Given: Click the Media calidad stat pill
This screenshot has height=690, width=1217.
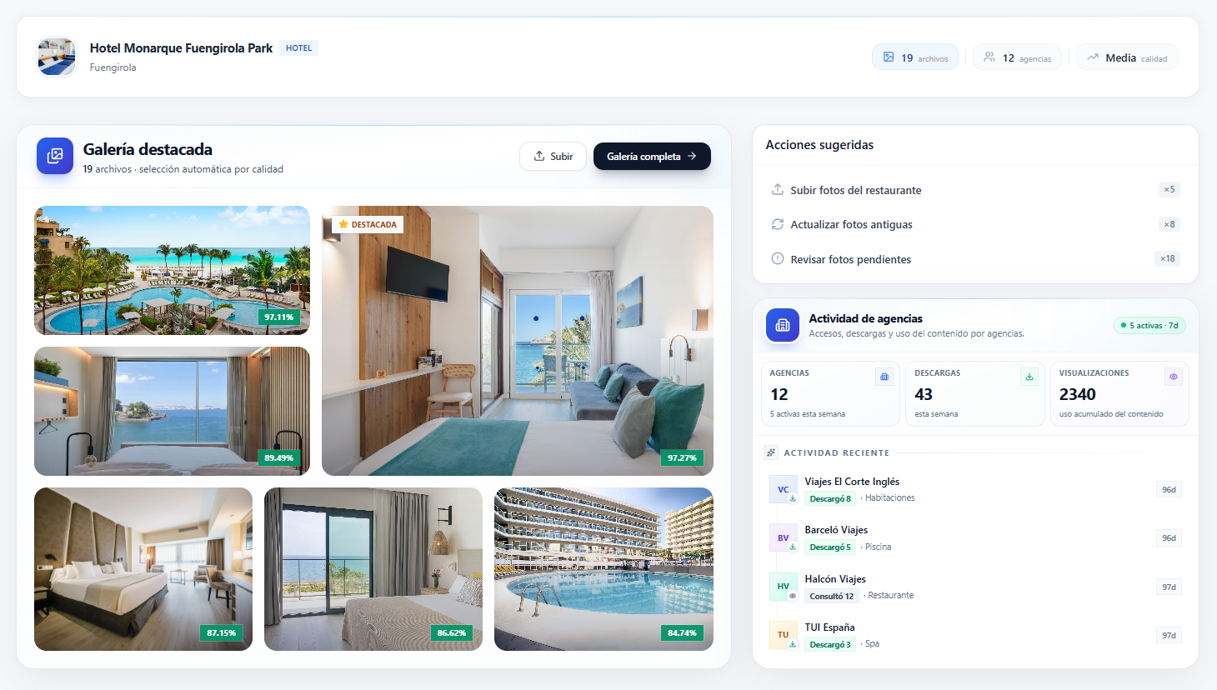Looking at the screenshot, I should coord(1127,57).
